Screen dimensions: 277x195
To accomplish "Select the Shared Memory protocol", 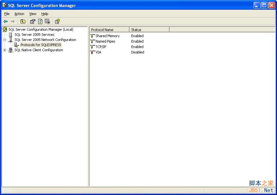I will tap(107, 36).
